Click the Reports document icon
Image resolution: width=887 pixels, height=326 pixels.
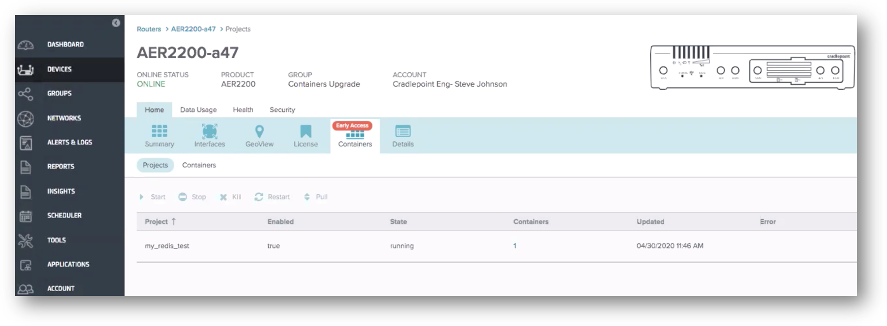click(26, 167)
